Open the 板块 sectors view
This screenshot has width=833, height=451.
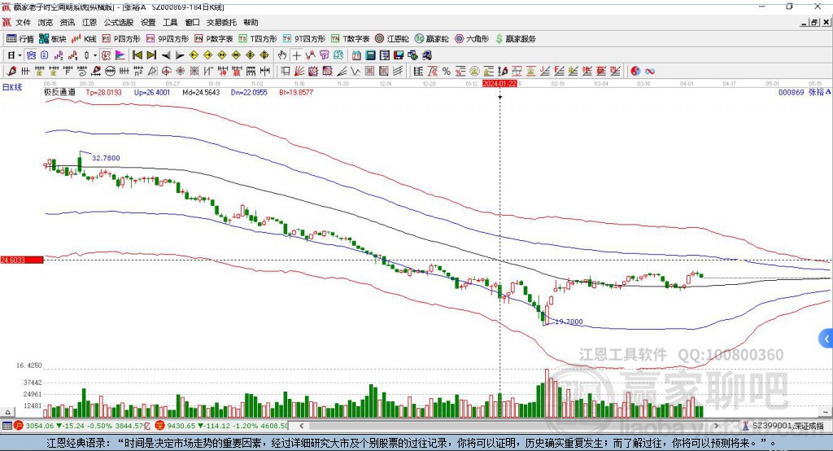pos(53,39)
